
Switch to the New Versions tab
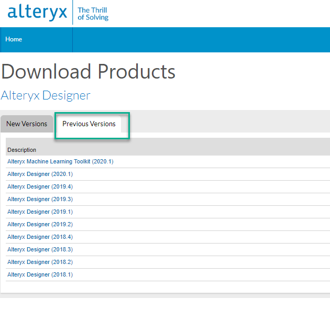click(27, 124)
